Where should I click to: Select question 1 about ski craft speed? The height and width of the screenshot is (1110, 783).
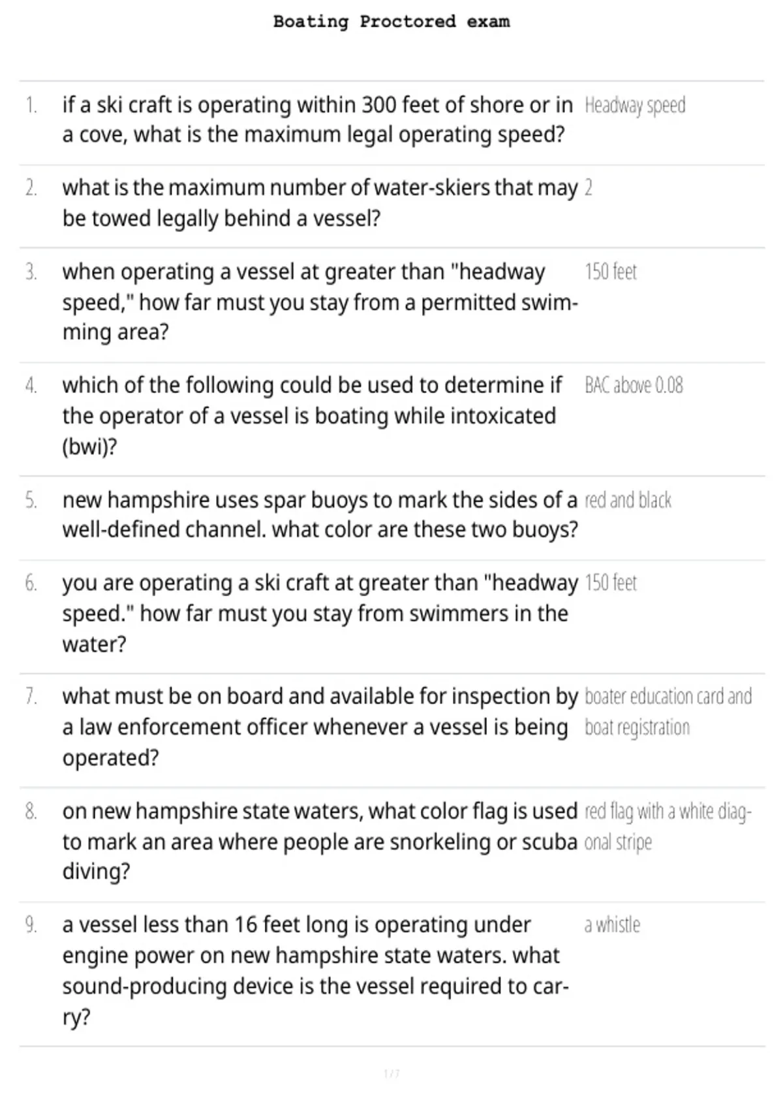tap(318, 119)
